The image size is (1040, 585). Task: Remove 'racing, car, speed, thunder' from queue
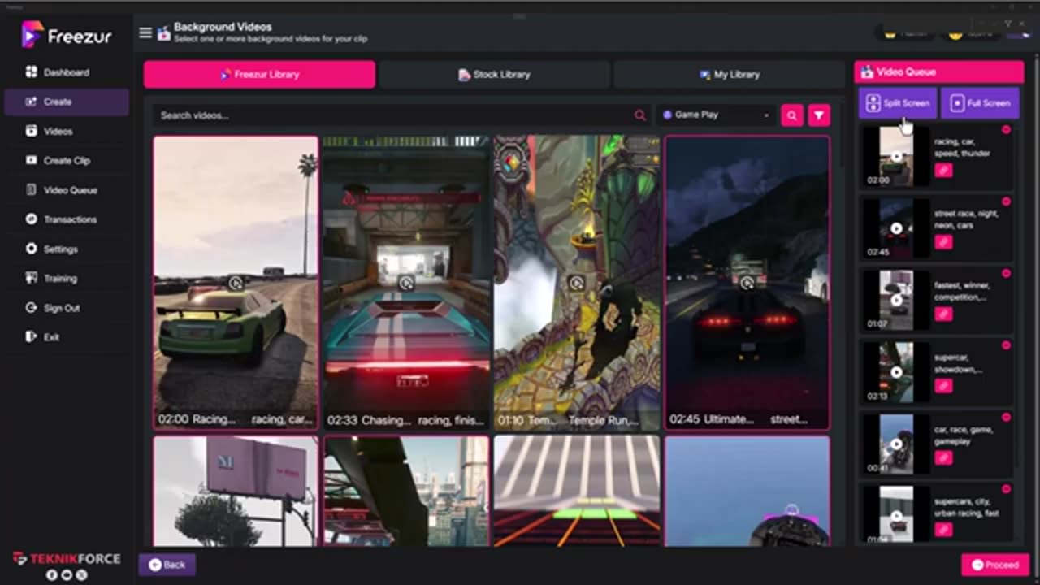coord(1006,130)
